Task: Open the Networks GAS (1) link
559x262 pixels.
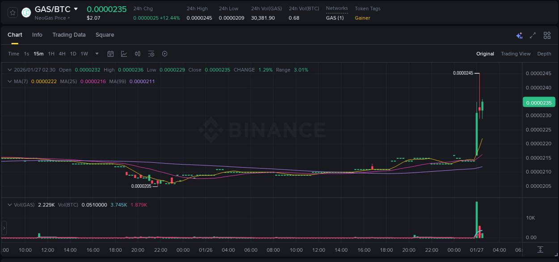Action: (x=335, y=18)
